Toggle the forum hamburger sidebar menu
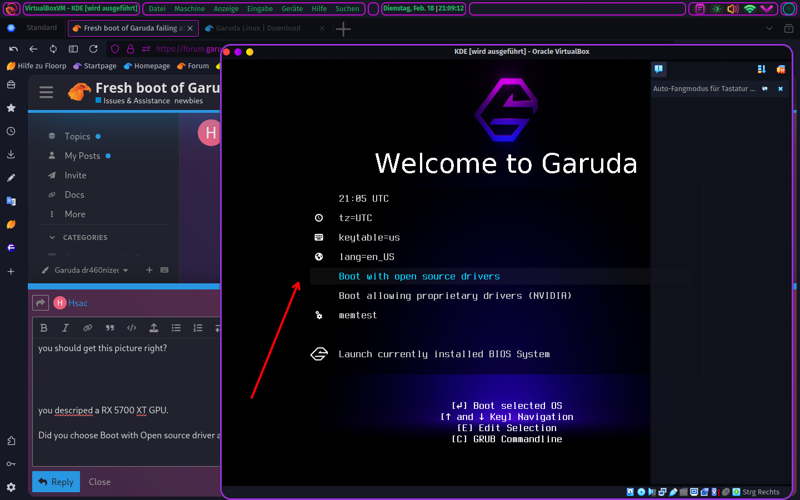The height and width of the screenshot is (500, 800). coord(46,92)
